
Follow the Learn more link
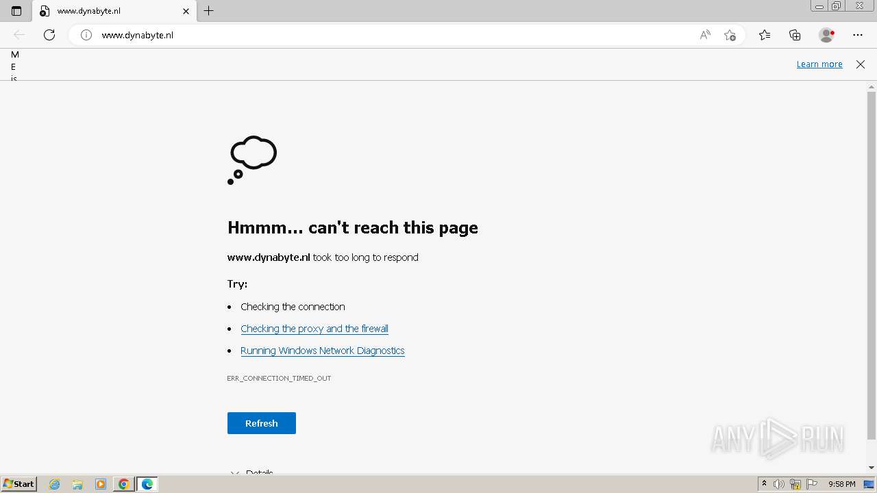(819, 64)
